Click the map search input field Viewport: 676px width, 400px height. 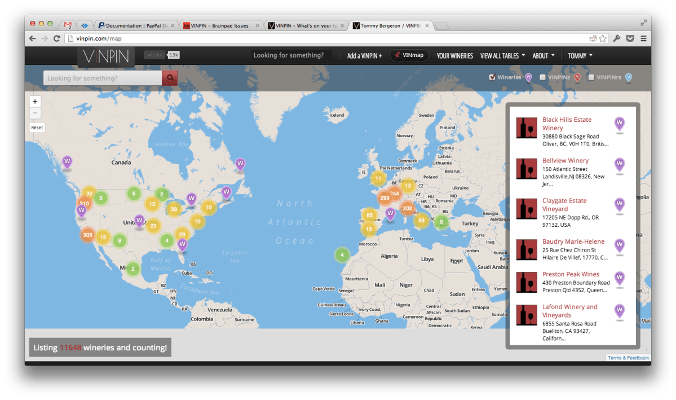coord(103,78)
